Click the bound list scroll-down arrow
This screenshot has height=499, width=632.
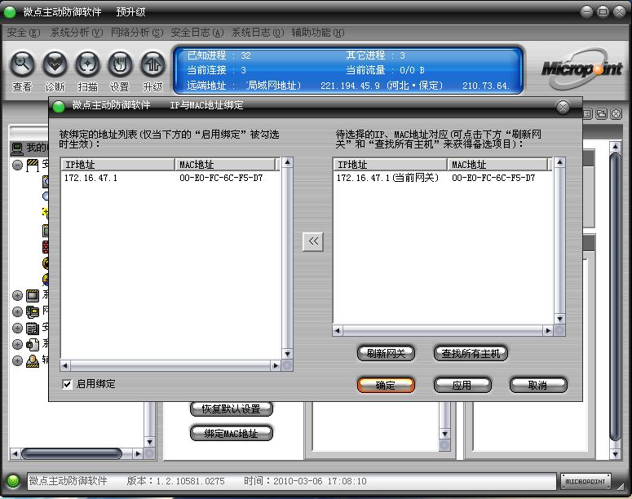tap(287, 354)
